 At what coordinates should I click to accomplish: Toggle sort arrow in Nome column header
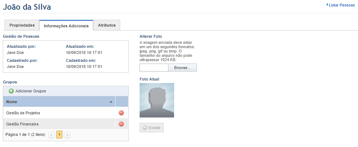pos(111,102)
